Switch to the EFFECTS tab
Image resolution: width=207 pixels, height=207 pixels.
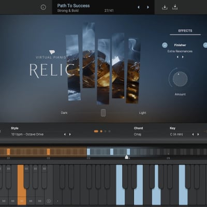click(x=185, y=31)
